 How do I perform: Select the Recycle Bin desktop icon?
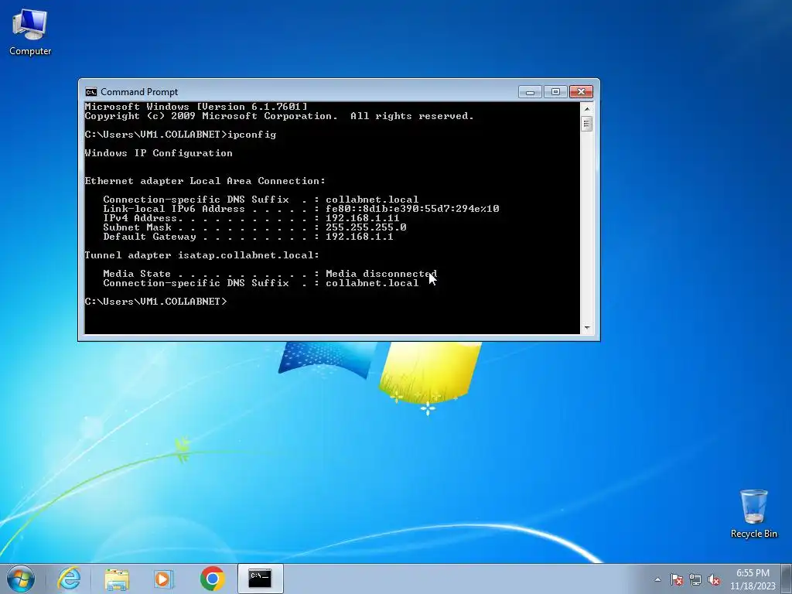tap(753, 514)
